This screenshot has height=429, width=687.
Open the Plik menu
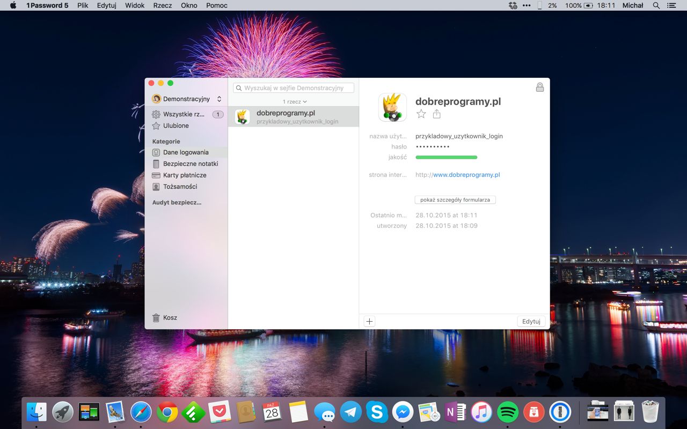(x=83, y=5)
